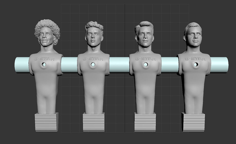
Task: Click the chest hole on the leftmost figure
Action: 44,65
